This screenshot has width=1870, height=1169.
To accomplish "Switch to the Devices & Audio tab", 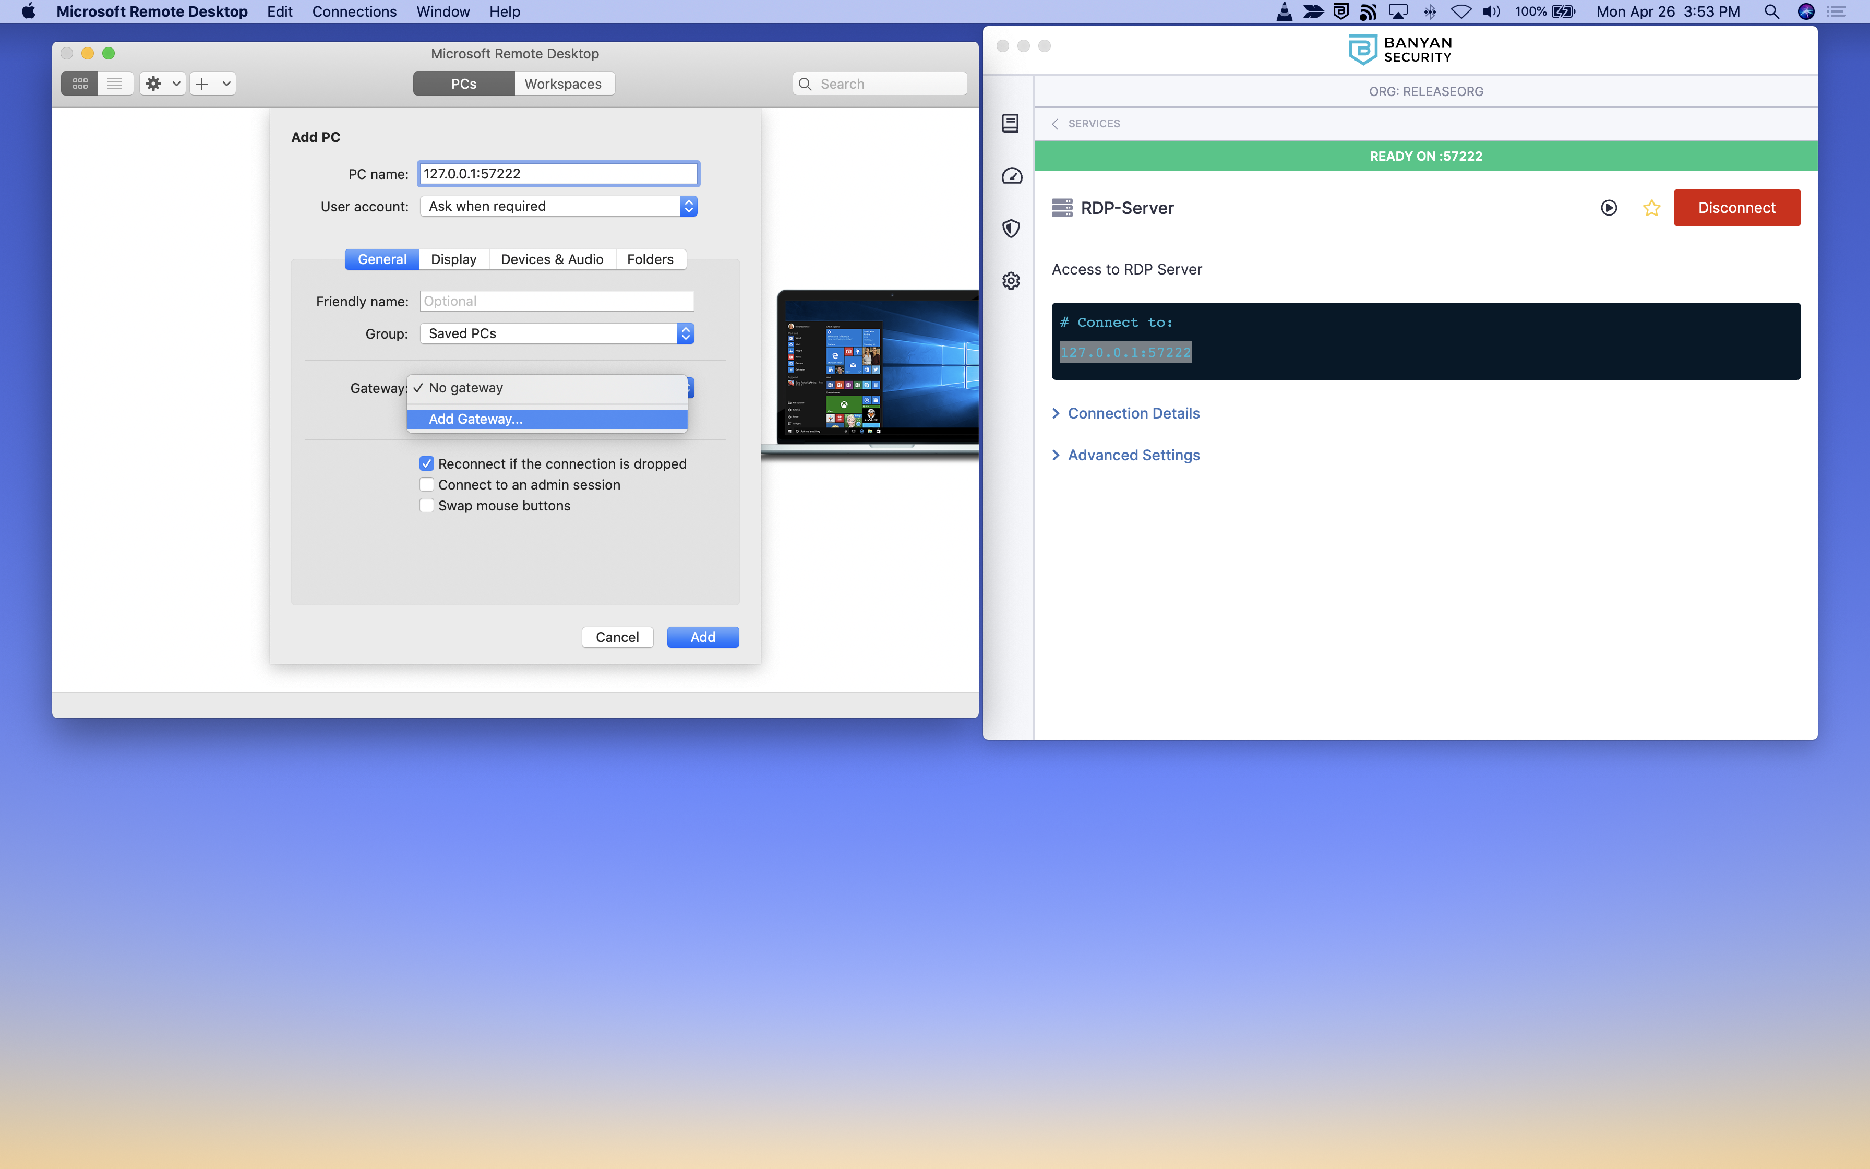I will pos(552,260).
